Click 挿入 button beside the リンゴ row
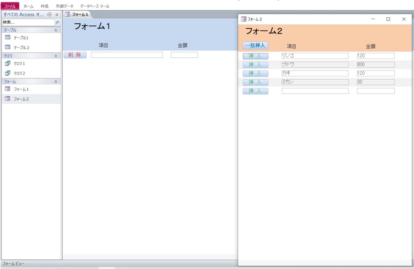414x269 pixels. (x=255, y=56)
